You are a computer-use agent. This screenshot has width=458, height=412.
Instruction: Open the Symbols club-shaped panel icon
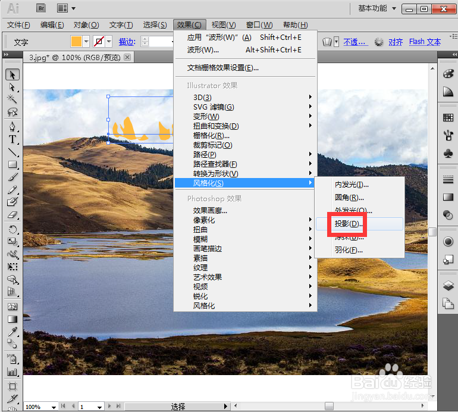click(x=448, y=153)
